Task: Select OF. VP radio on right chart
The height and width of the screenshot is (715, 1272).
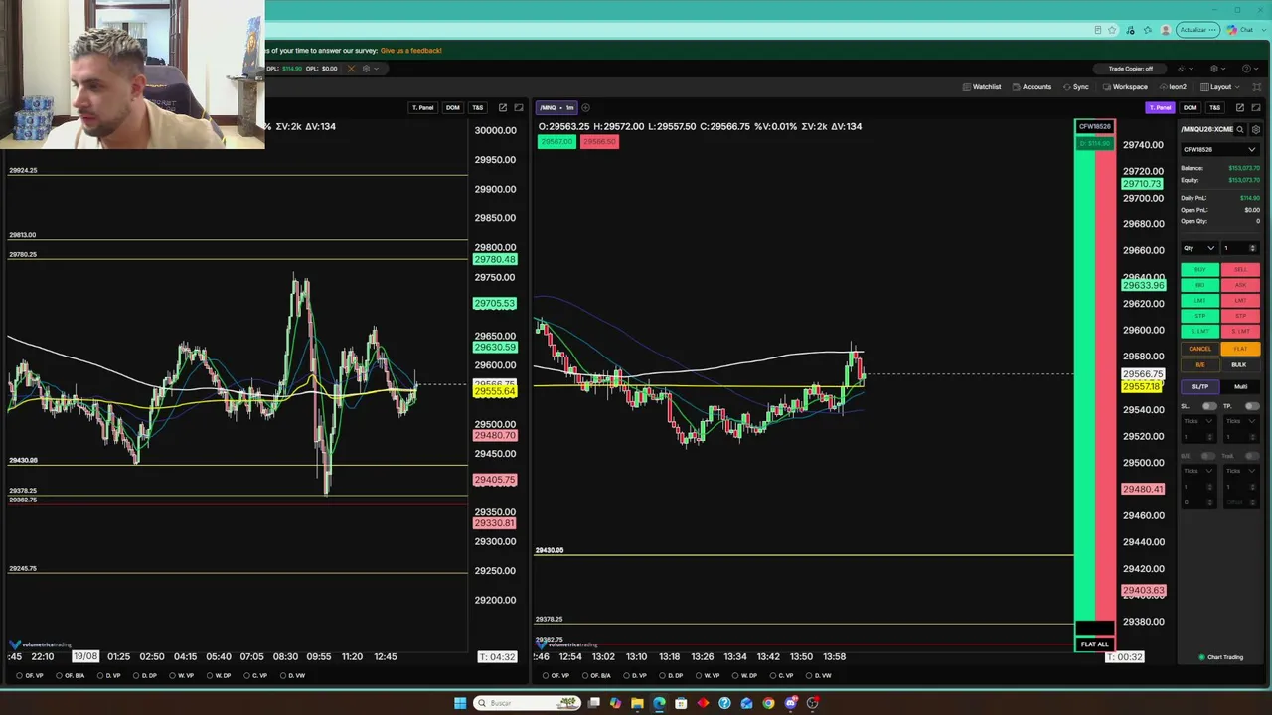Action: (x=556, y=676)
